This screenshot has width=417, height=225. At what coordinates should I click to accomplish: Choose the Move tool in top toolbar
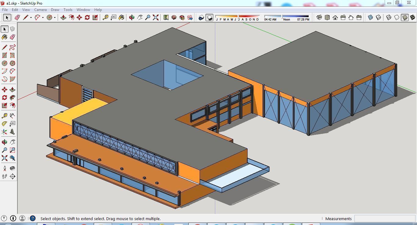pos(79,17)
